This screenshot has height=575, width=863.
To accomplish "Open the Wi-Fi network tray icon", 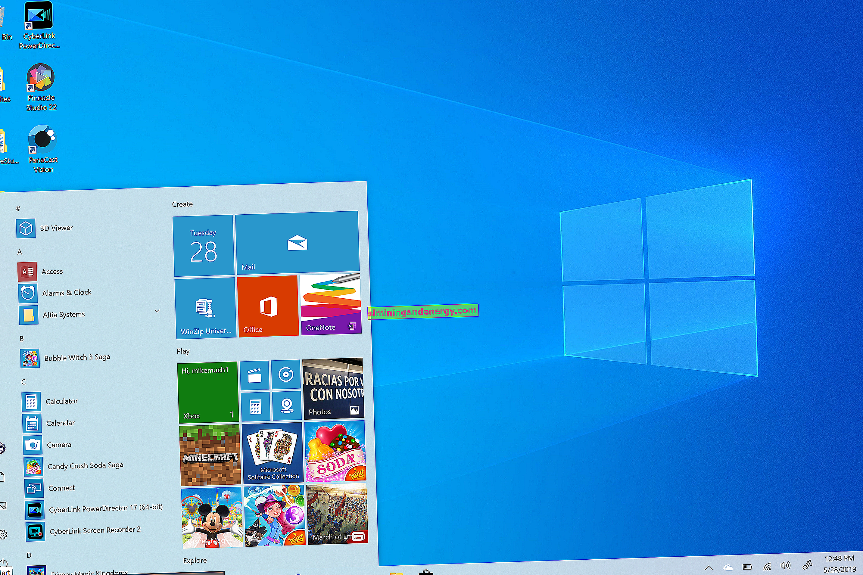I will tap(767, 567).
